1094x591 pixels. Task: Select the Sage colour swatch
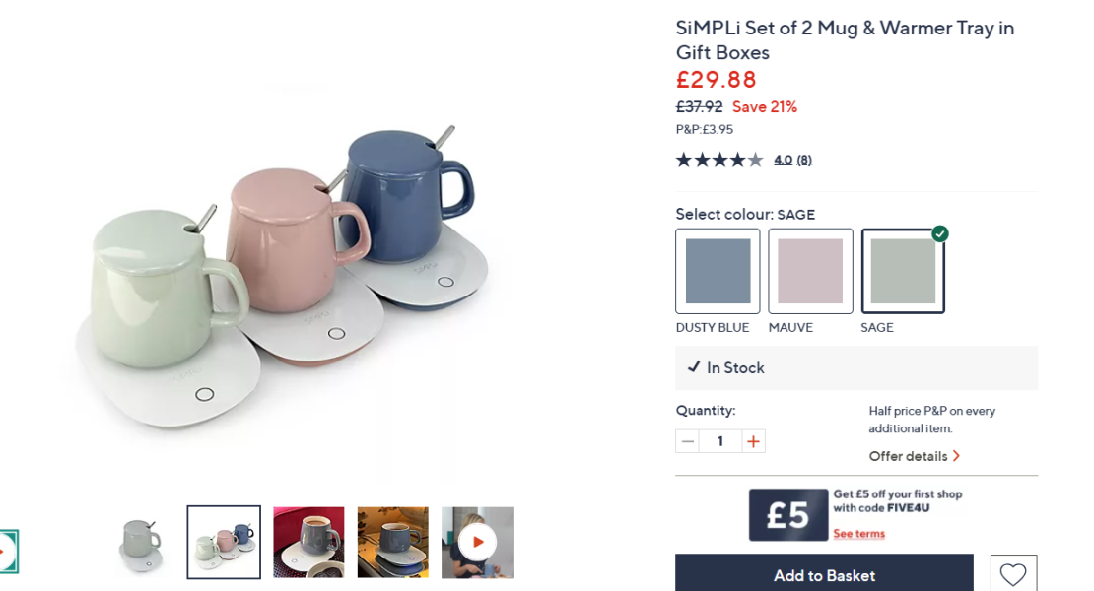903,271
